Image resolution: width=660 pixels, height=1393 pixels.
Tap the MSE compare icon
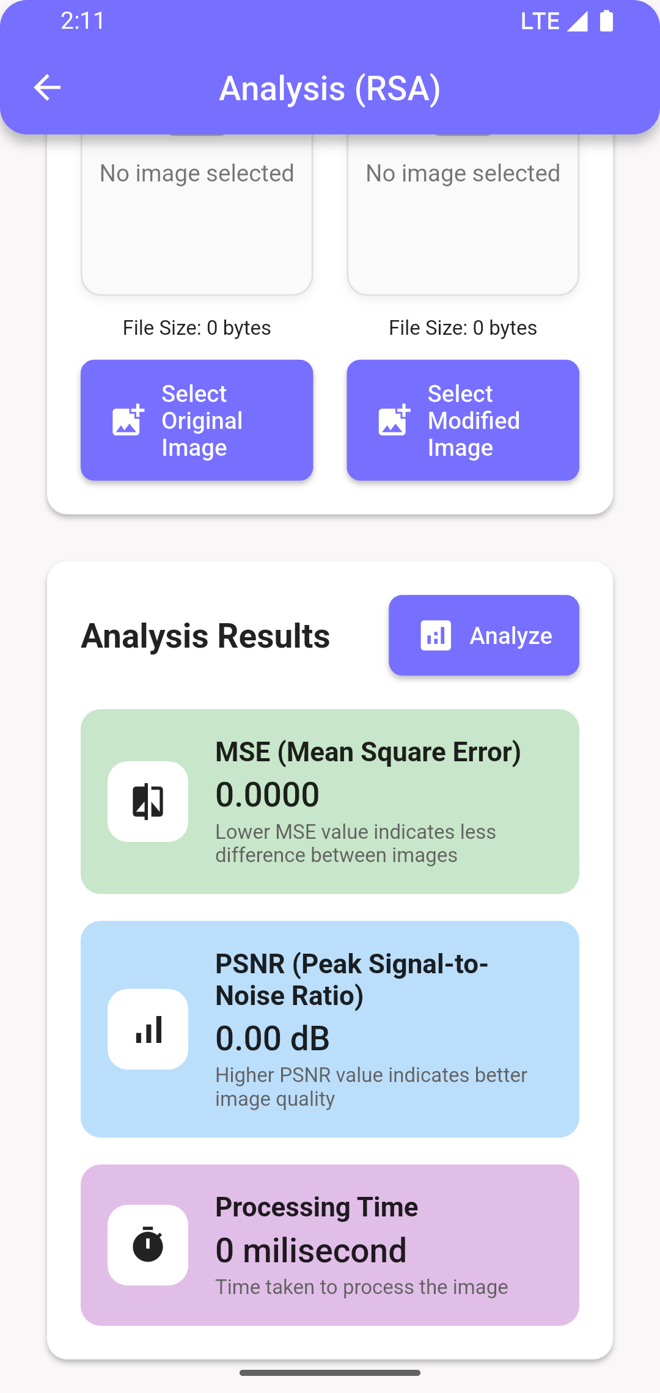pyautogui.click(x=148, y=802)
